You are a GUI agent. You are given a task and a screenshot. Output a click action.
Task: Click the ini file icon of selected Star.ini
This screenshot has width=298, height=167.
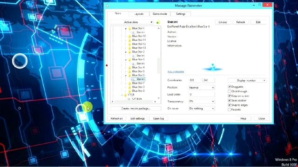(134, 79)
